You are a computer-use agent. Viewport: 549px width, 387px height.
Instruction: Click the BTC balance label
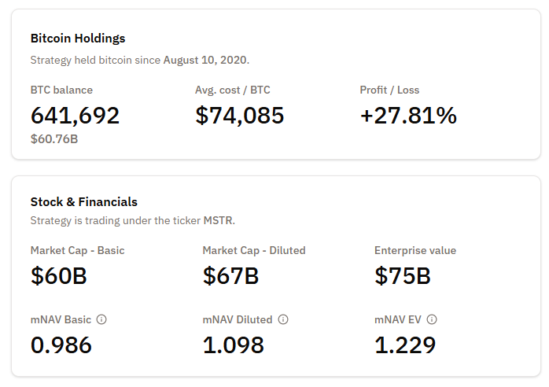pos(61,90)
